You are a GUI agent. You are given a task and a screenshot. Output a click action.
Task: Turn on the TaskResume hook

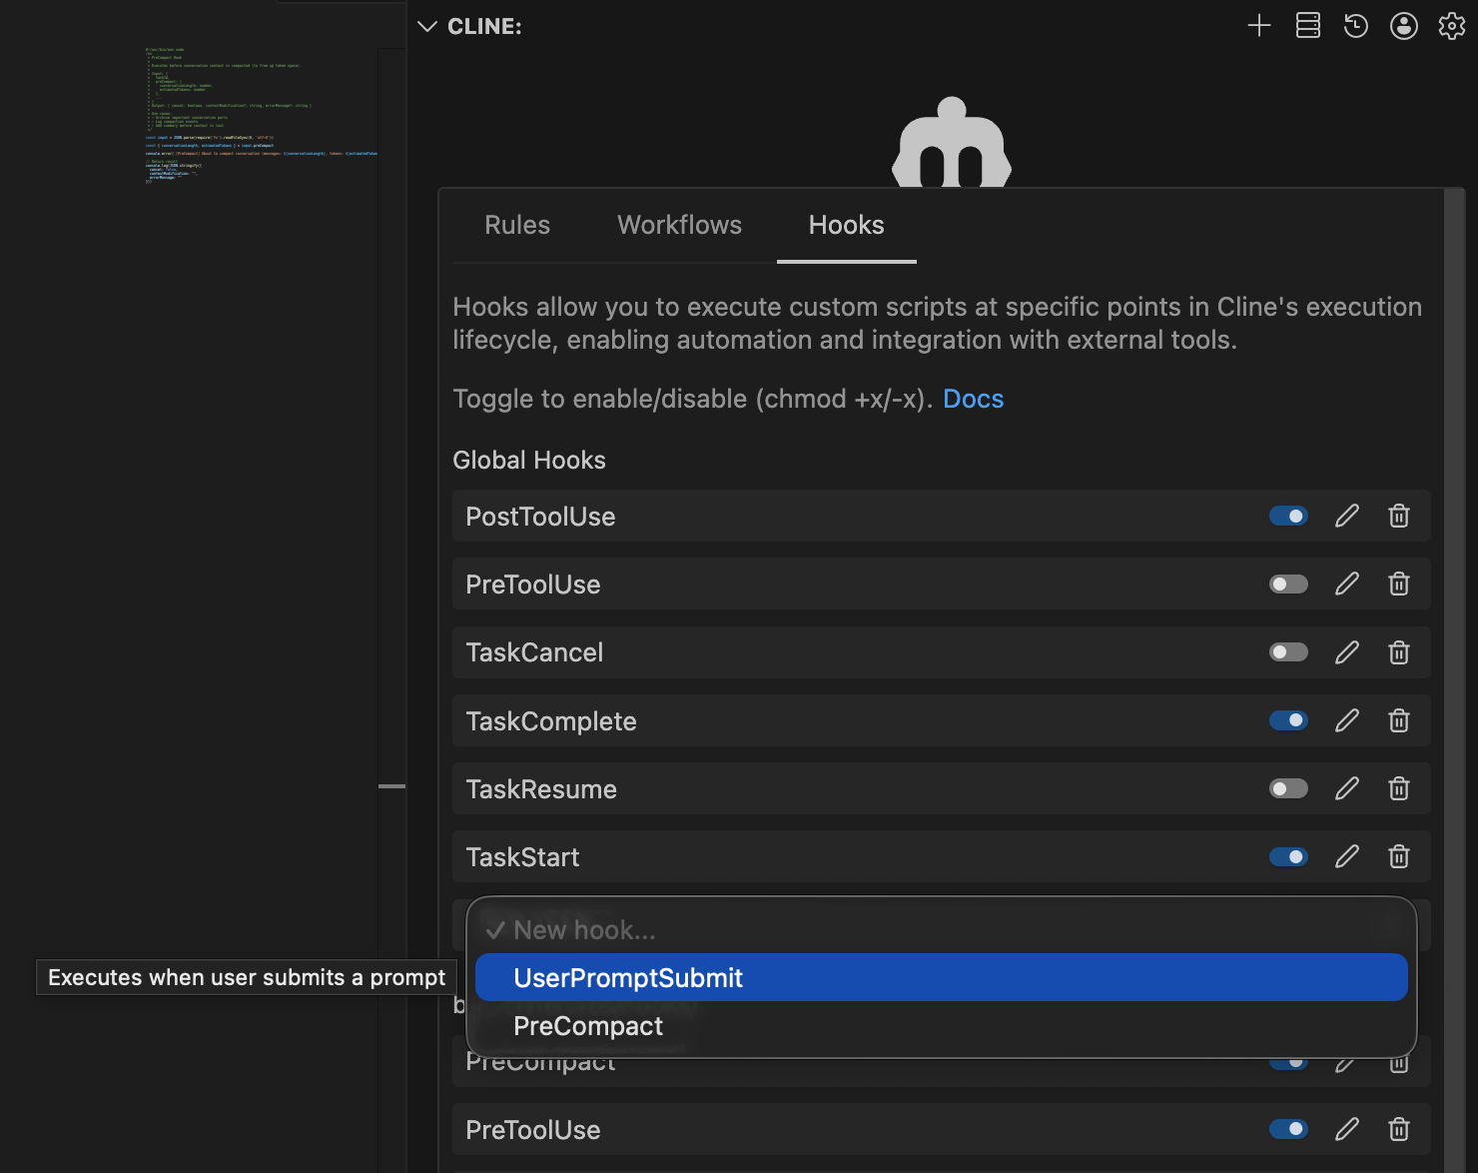pos(1288,788)
